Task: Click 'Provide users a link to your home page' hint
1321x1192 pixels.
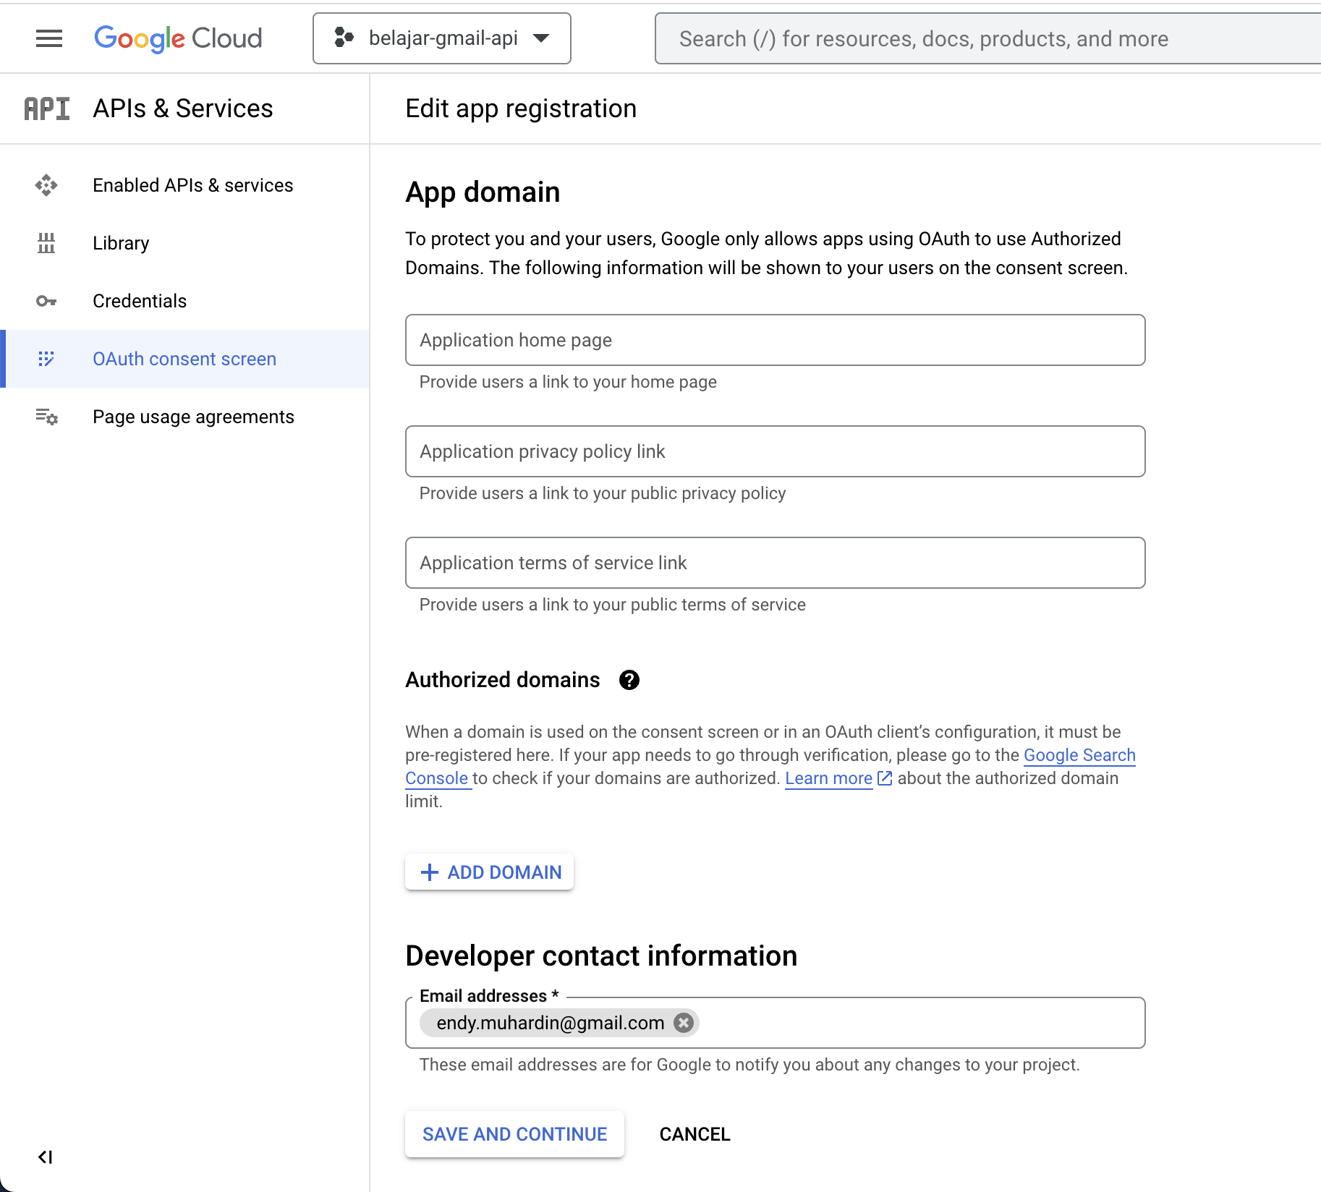Action: 568,382
